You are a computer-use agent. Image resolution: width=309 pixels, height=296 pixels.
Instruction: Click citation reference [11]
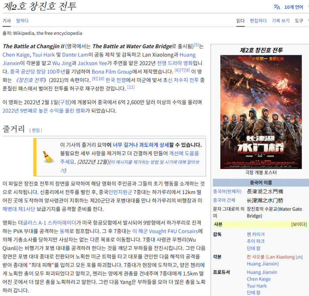coord(131,87)
